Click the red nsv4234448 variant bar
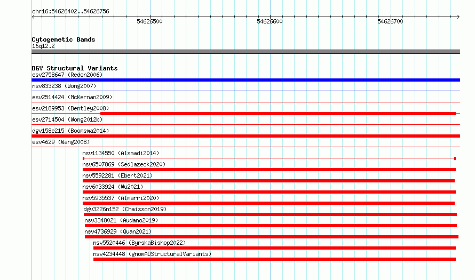 point(274,259)
